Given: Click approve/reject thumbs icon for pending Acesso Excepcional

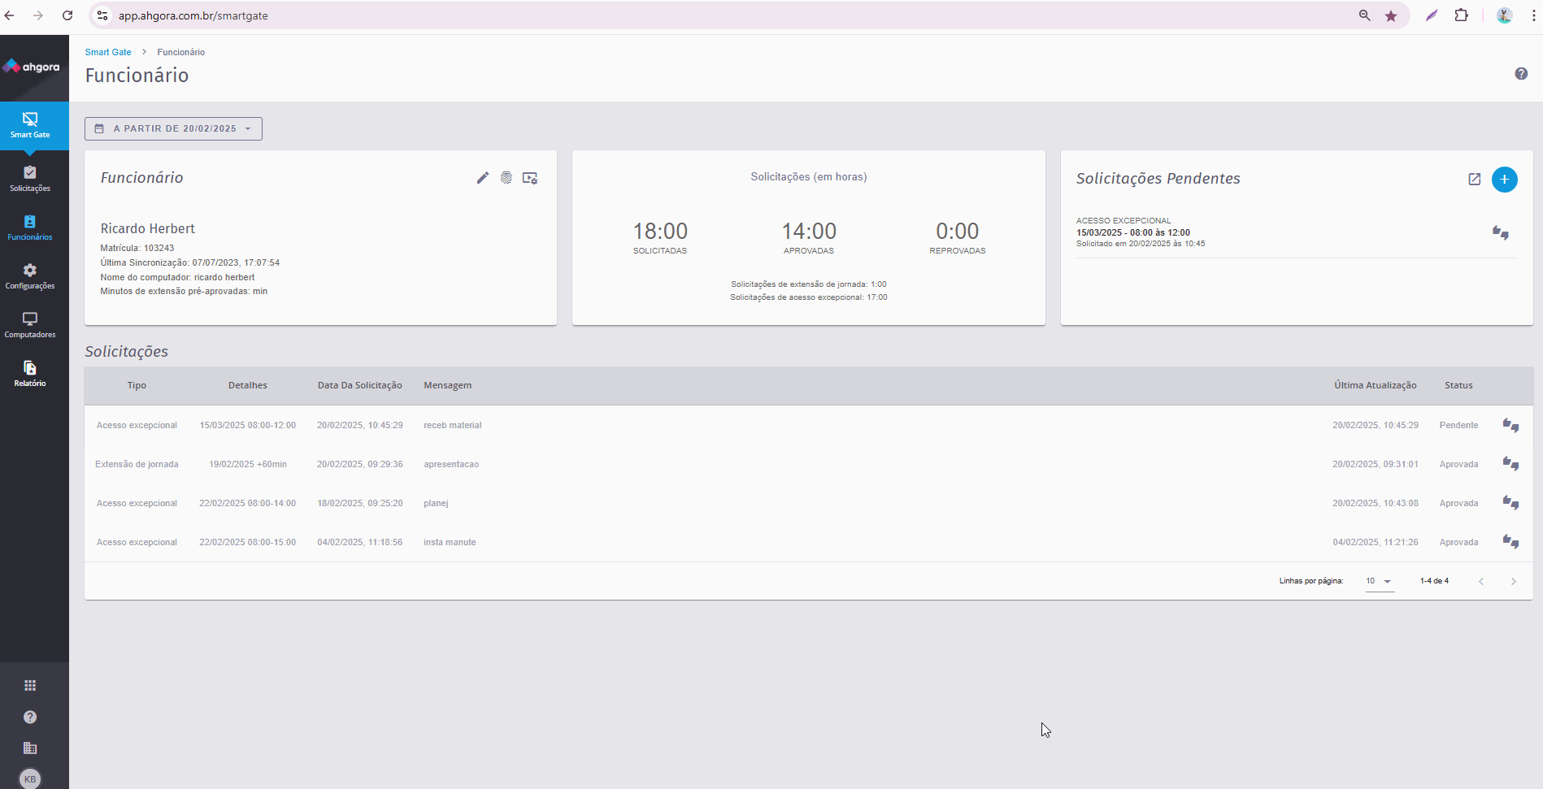Looking at the screenshot, I should pyautogui.click(x=1500, y=233).
